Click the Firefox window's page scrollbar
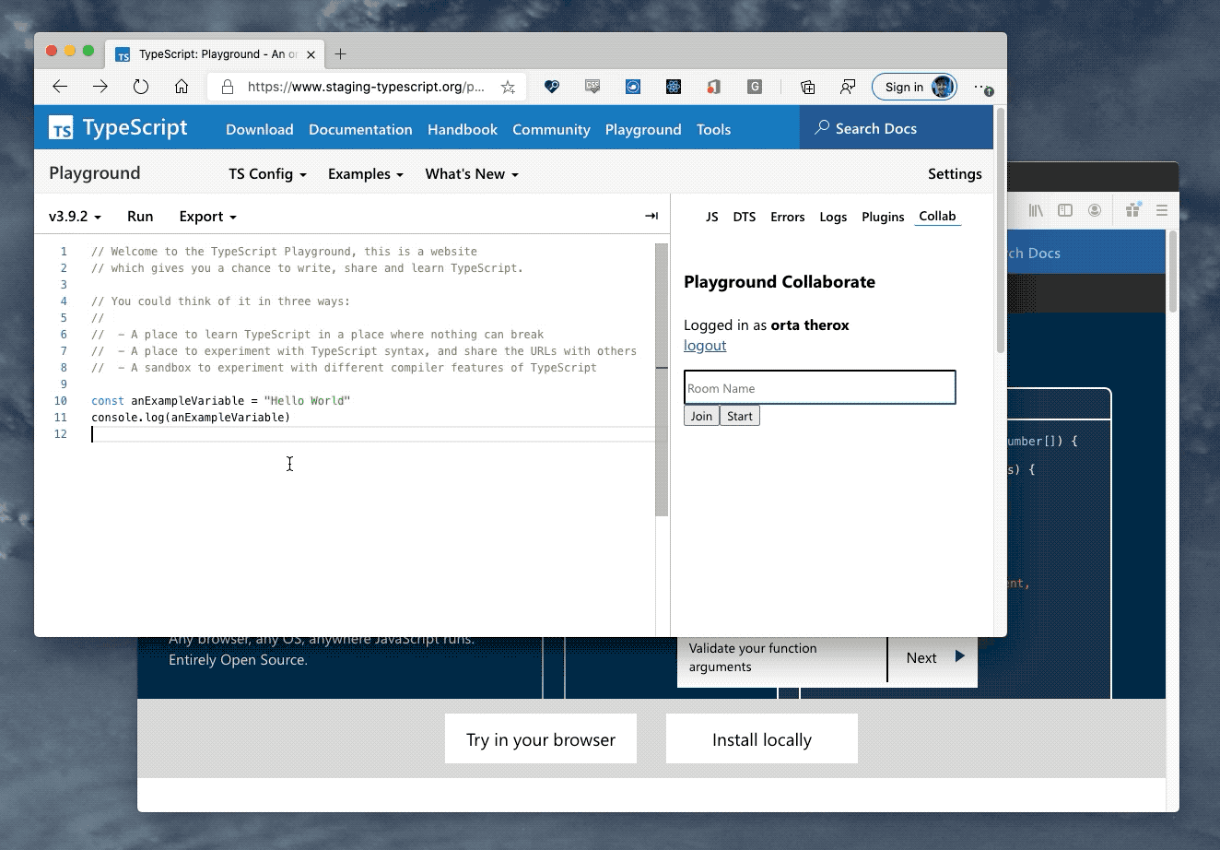This screenshot has height=850, width=1220. [1172, 271]
